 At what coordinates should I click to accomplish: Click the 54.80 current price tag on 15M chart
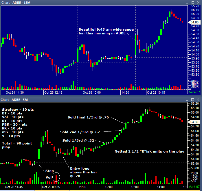click(194, 22)
